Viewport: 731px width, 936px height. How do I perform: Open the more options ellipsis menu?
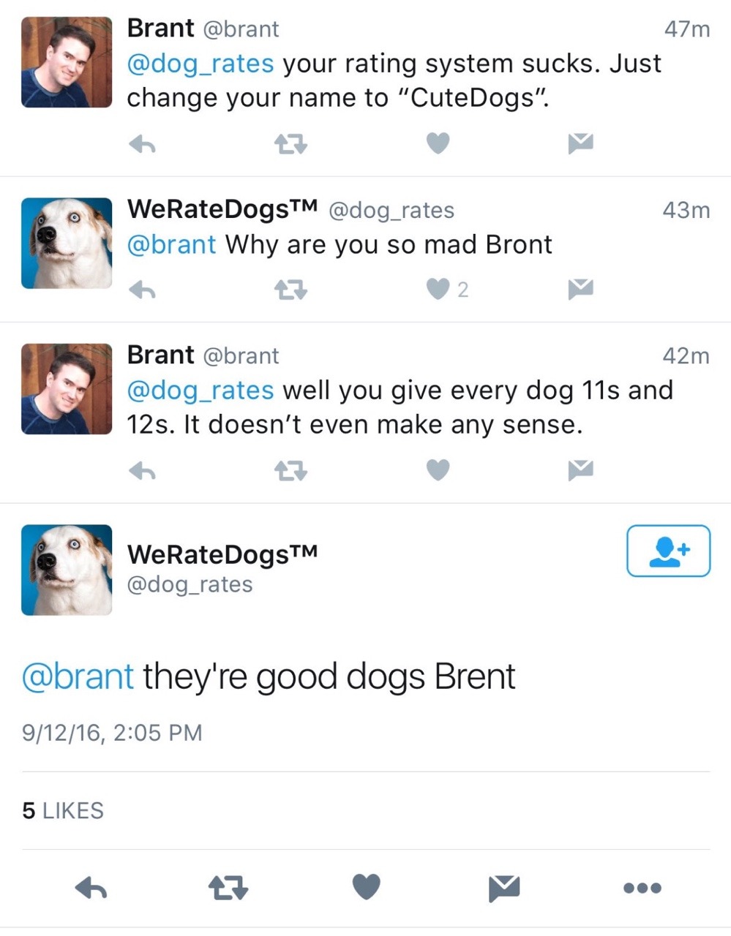[642, 888]
